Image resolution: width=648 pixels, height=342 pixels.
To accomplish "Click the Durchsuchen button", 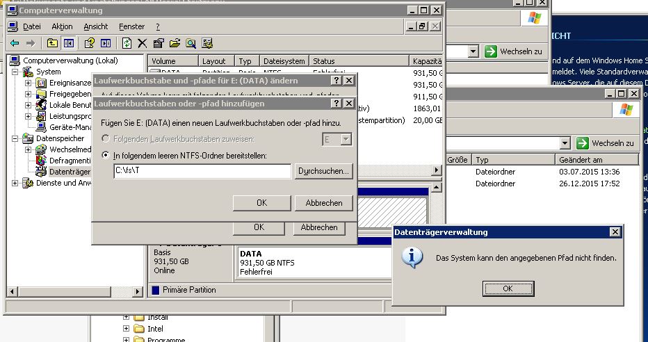I will 324,171.
